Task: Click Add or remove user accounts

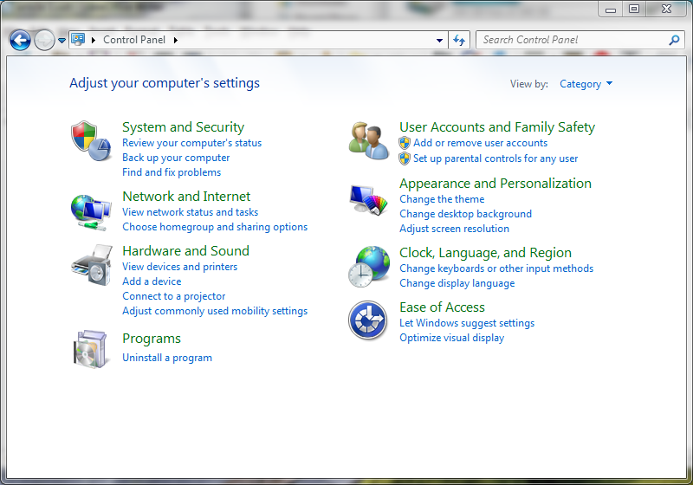Action: 481,143
